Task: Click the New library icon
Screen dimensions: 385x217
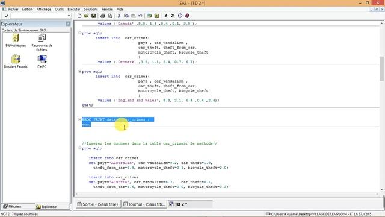Action: coord(149,16)
